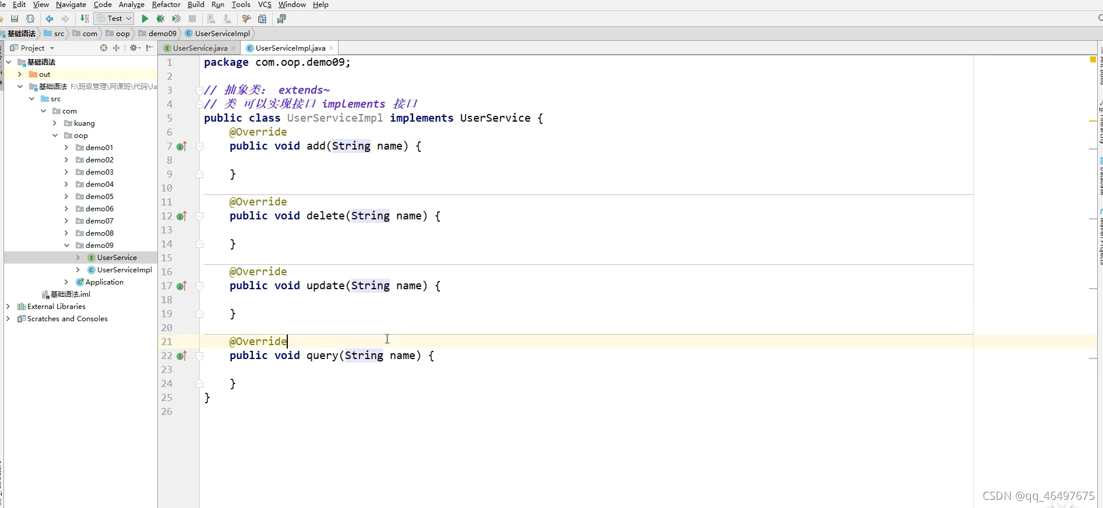1103x508 pixels.
Task: Expand the demo01 package
Action: coord(66,148)
